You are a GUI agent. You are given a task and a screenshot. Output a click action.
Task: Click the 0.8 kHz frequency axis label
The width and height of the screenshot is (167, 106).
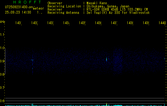click(x=2, y=74)
